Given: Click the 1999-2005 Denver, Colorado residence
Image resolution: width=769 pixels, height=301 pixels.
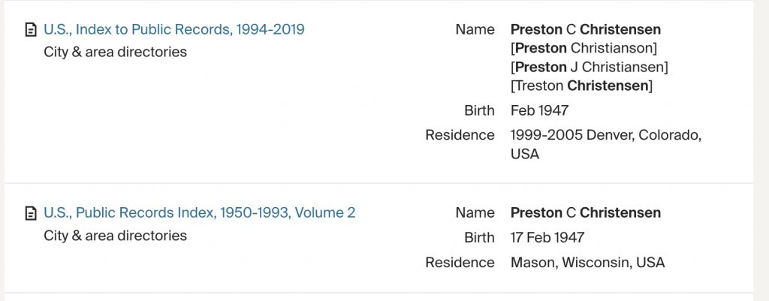Looking at the screenshot, I should click(x=605, y=136).
